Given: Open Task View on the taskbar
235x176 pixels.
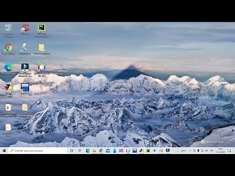Looking at the screenshot, I should [x=80, y=151].
